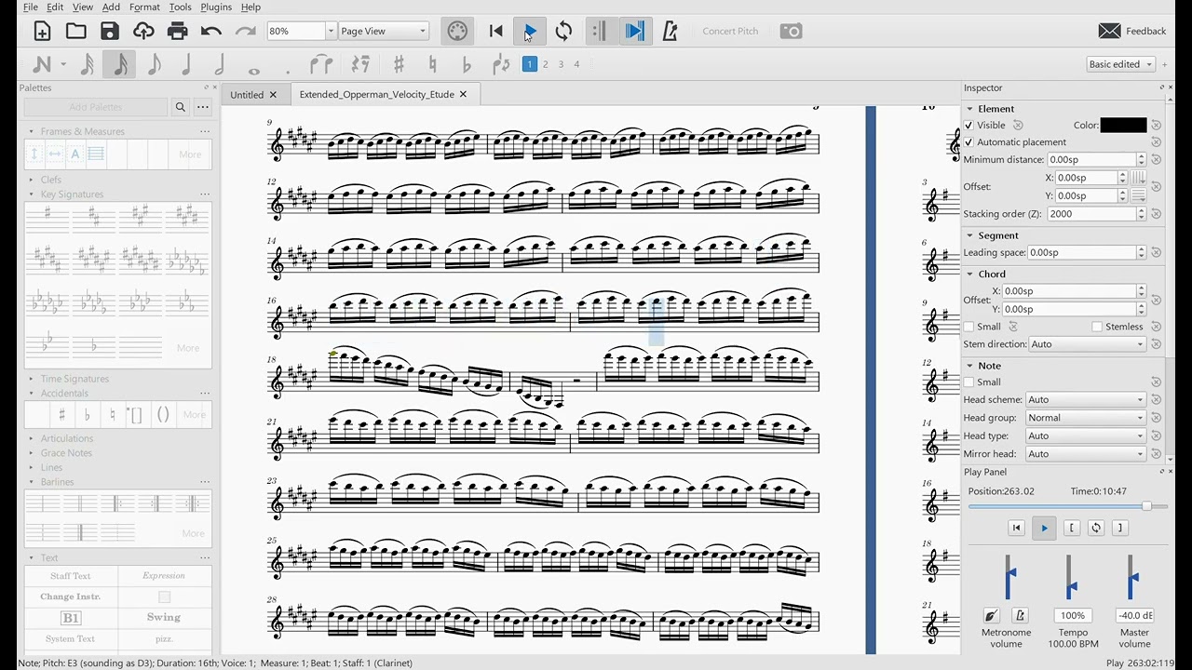
Task: Open Head group Normal dropdown
Action: click(1086, 418)
